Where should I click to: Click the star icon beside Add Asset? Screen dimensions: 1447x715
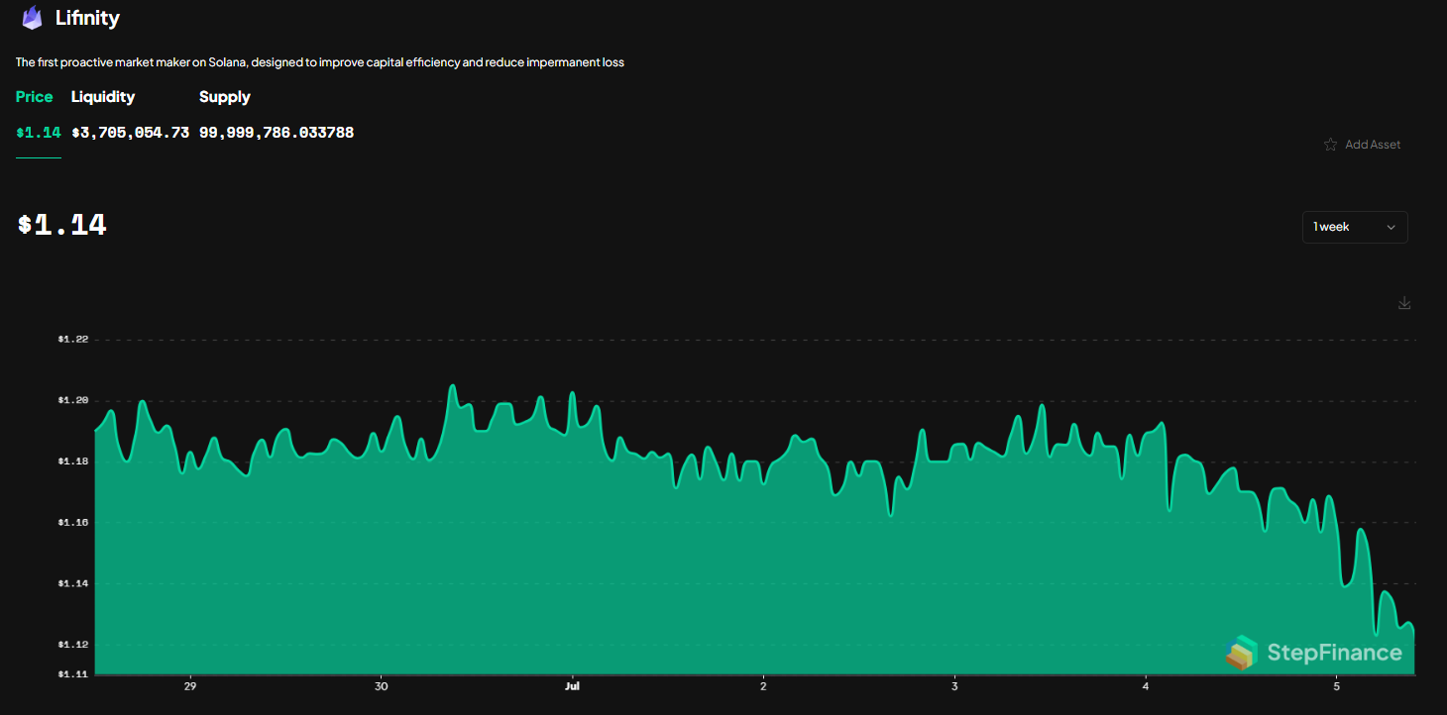[1330, 144]
